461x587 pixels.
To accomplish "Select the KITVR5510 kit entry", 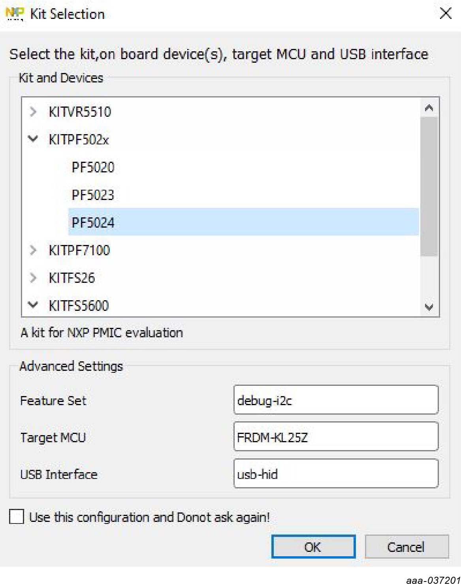I will point(80,112).
